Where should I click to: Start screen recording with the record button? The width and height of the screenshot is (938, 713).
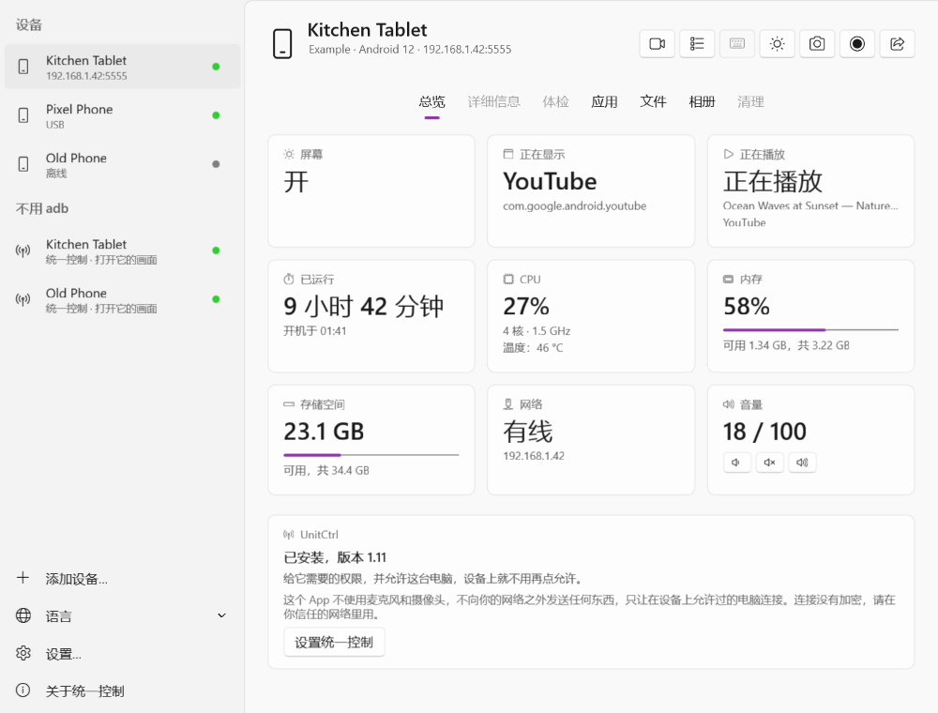(x=857, y=44)
